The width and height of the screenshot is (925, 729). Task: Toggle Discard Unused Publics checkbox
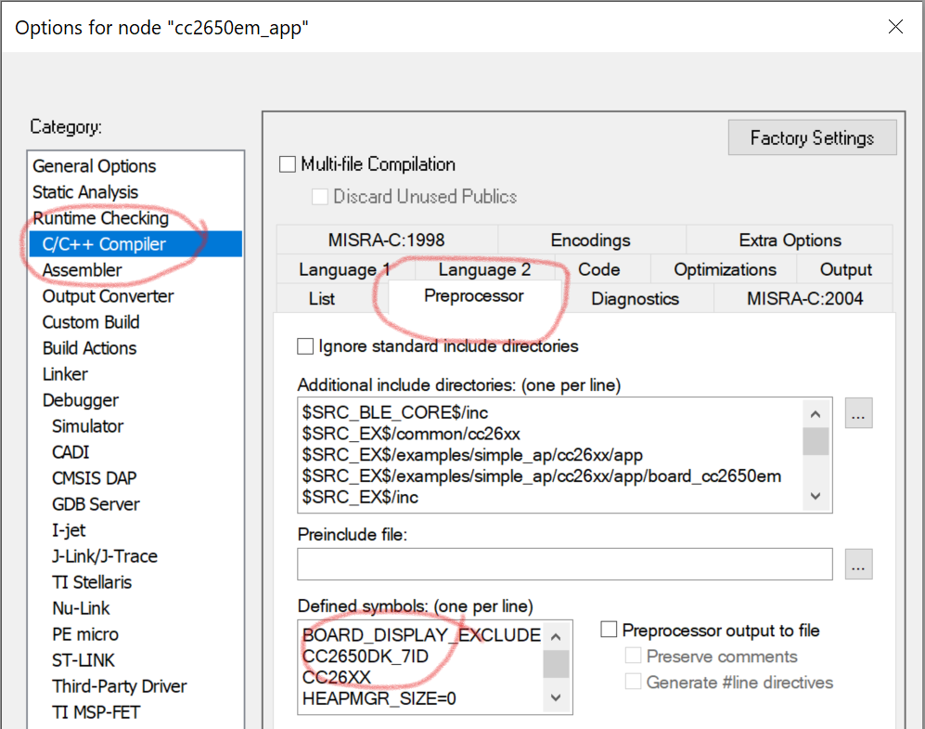[320, 197]
